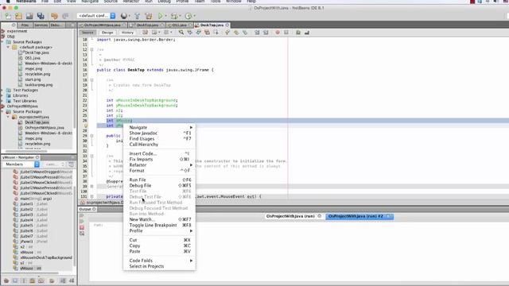509x286 pixels.
Task: Toggle Show Fields navigator filter
Action: point(15,280)
